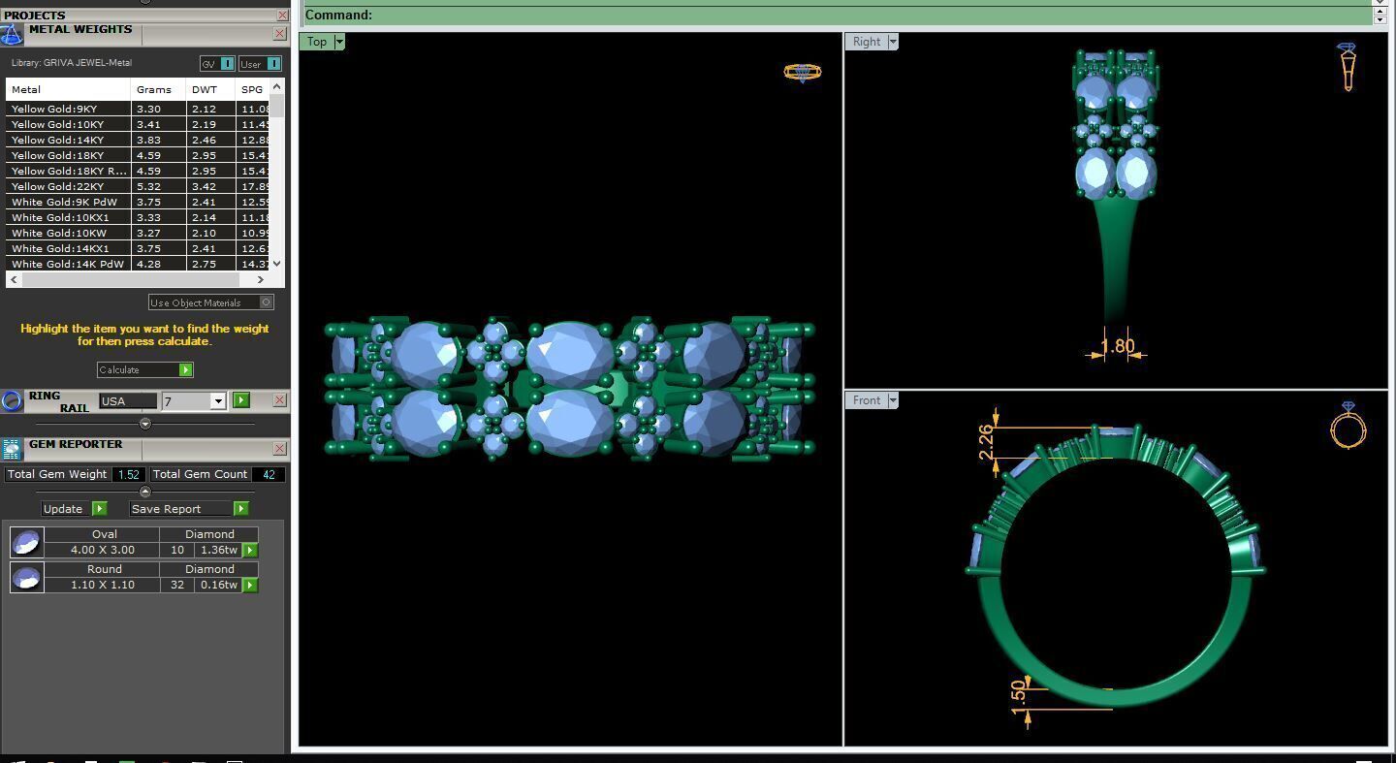The width and height of the screenshot is (1396, 763).
Task: Close the Metal Weights panel
Action: point(279,34)
